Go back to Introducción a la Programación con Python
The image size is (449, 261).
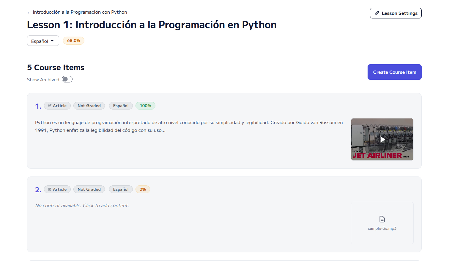click(80, 12)
